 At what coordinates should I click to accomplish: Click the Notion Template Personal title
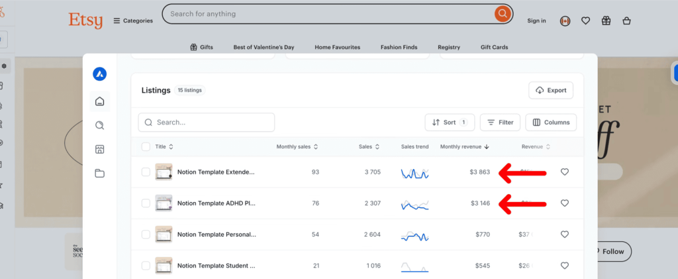pos(217,235)
